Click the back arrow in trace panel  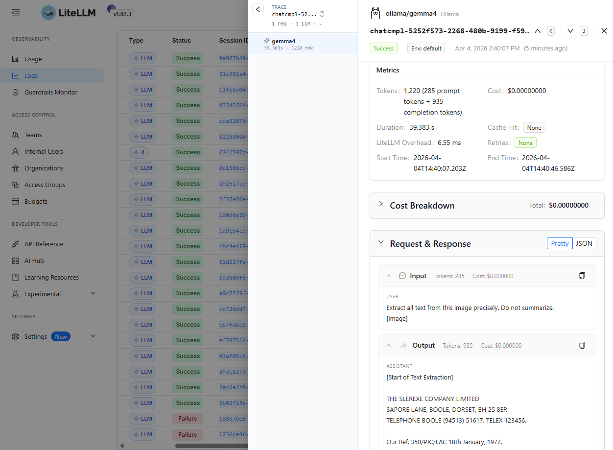point(258,9)
